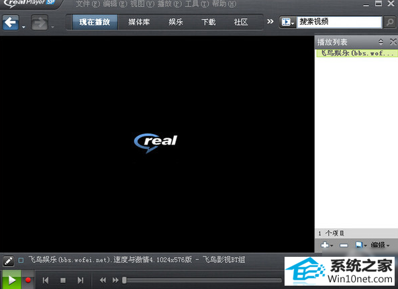Open the 娱乐 tab
The height and width of the screenshot is (289, 398).
(x=176, y=22)
